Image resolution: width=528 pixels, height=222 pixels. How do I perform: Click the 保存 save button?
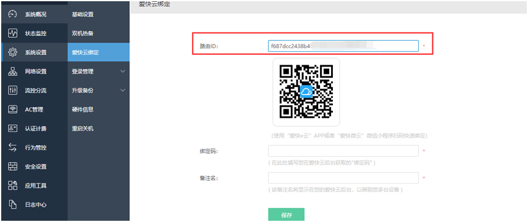tap(286, 215)
